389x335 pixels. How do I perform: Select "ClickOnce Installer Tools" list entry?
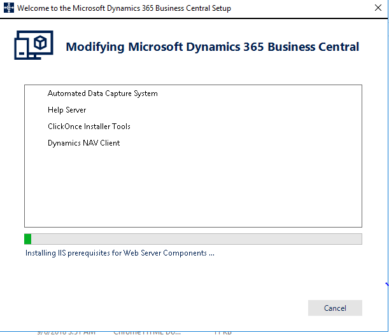pos(89,126)
